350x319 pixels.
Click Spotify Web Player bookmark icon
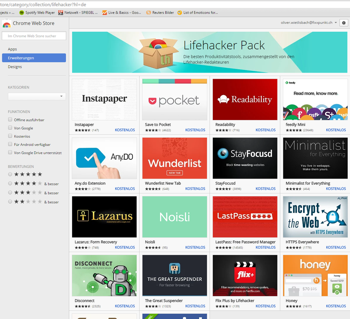click(x=22, y=13)
